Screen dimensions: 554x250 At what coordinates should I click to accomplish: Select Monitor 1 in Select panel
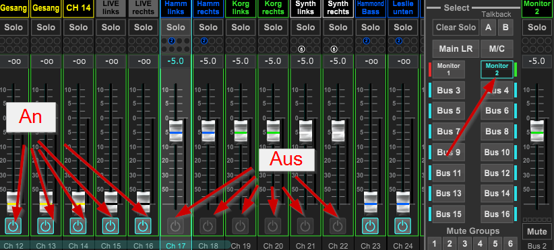449,69
